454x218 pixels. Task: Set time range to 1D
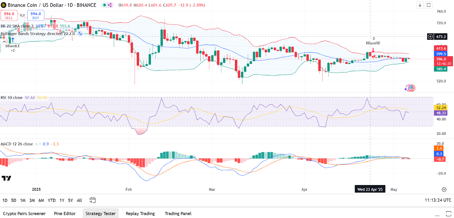[5, 200]
